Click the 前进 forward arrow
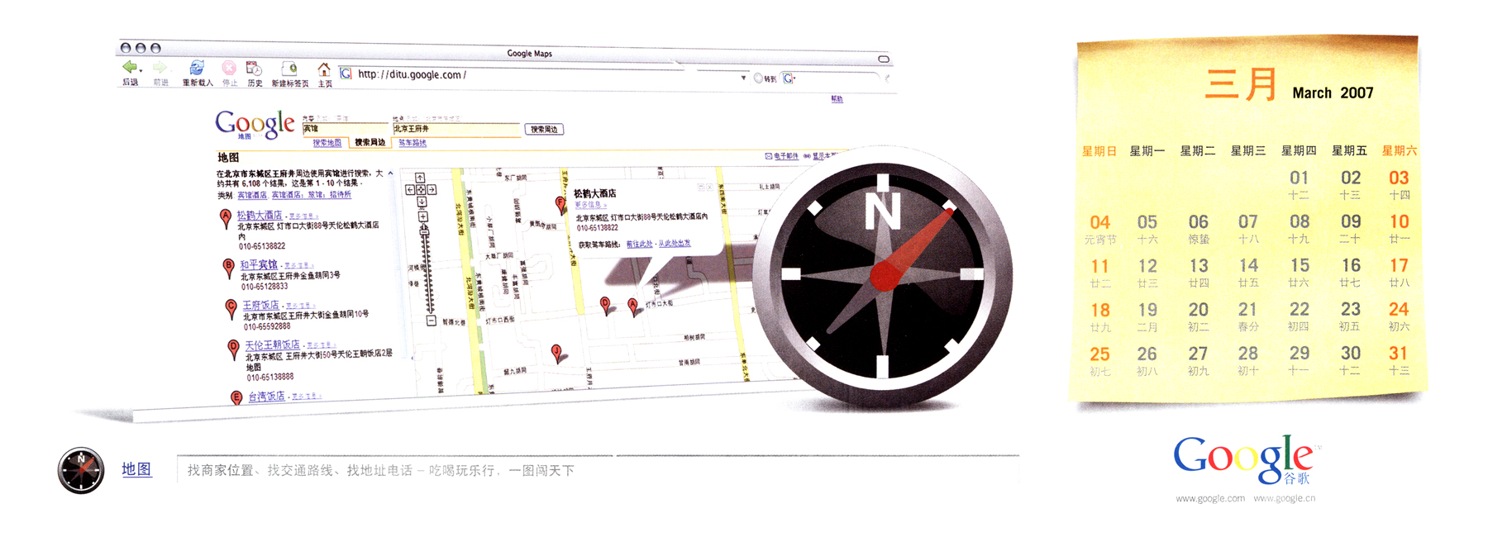1488x537 pixels. click(160, 67)
